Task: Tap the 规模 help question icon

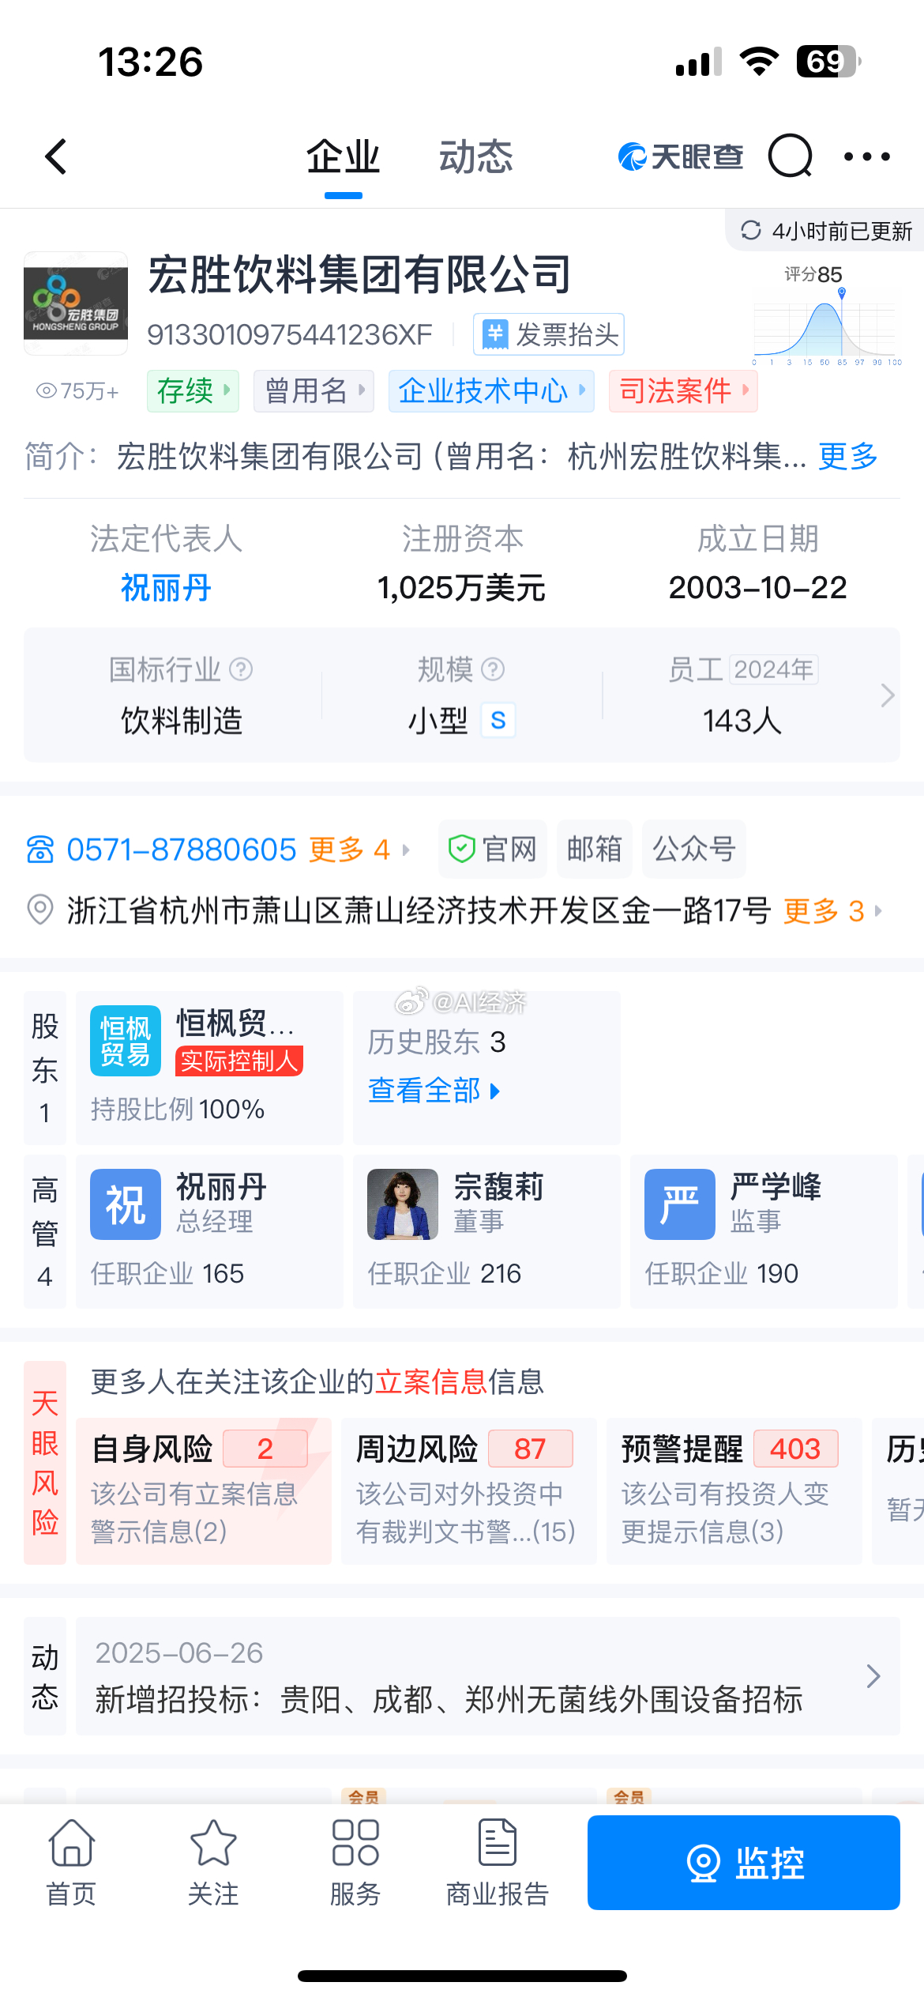Action: pyautogui.click(x=493, y=669)
